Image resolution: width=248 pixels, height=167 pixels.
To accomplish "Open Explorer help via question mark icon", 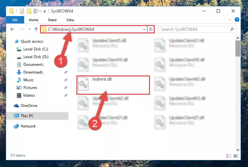I will 237,20.
